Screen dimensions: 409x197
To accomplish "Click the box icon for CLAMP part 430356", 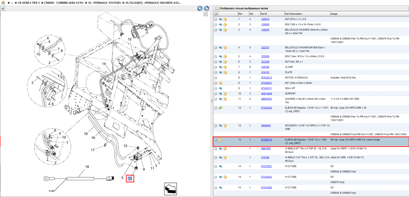I will coord(225,67).
